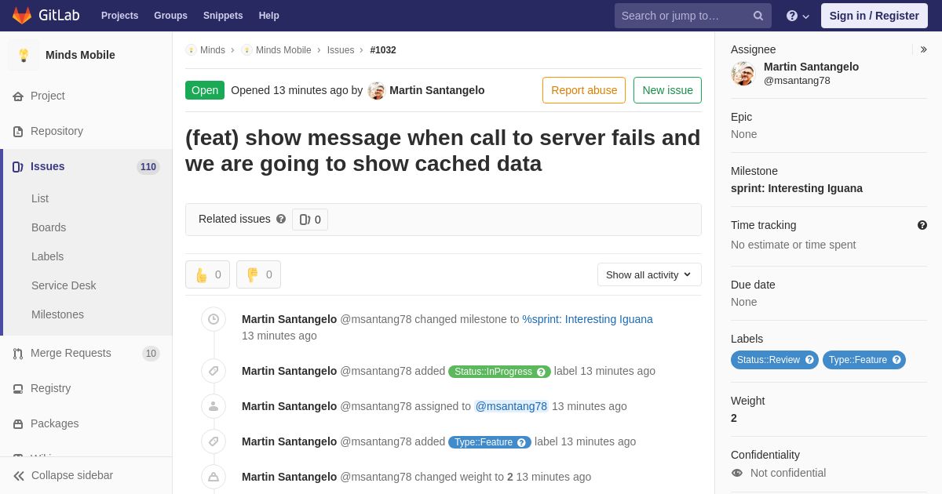The height and width of the screenshot is (494, 942).
Task: Click the Report abuse button
Action: click(584, 90)
